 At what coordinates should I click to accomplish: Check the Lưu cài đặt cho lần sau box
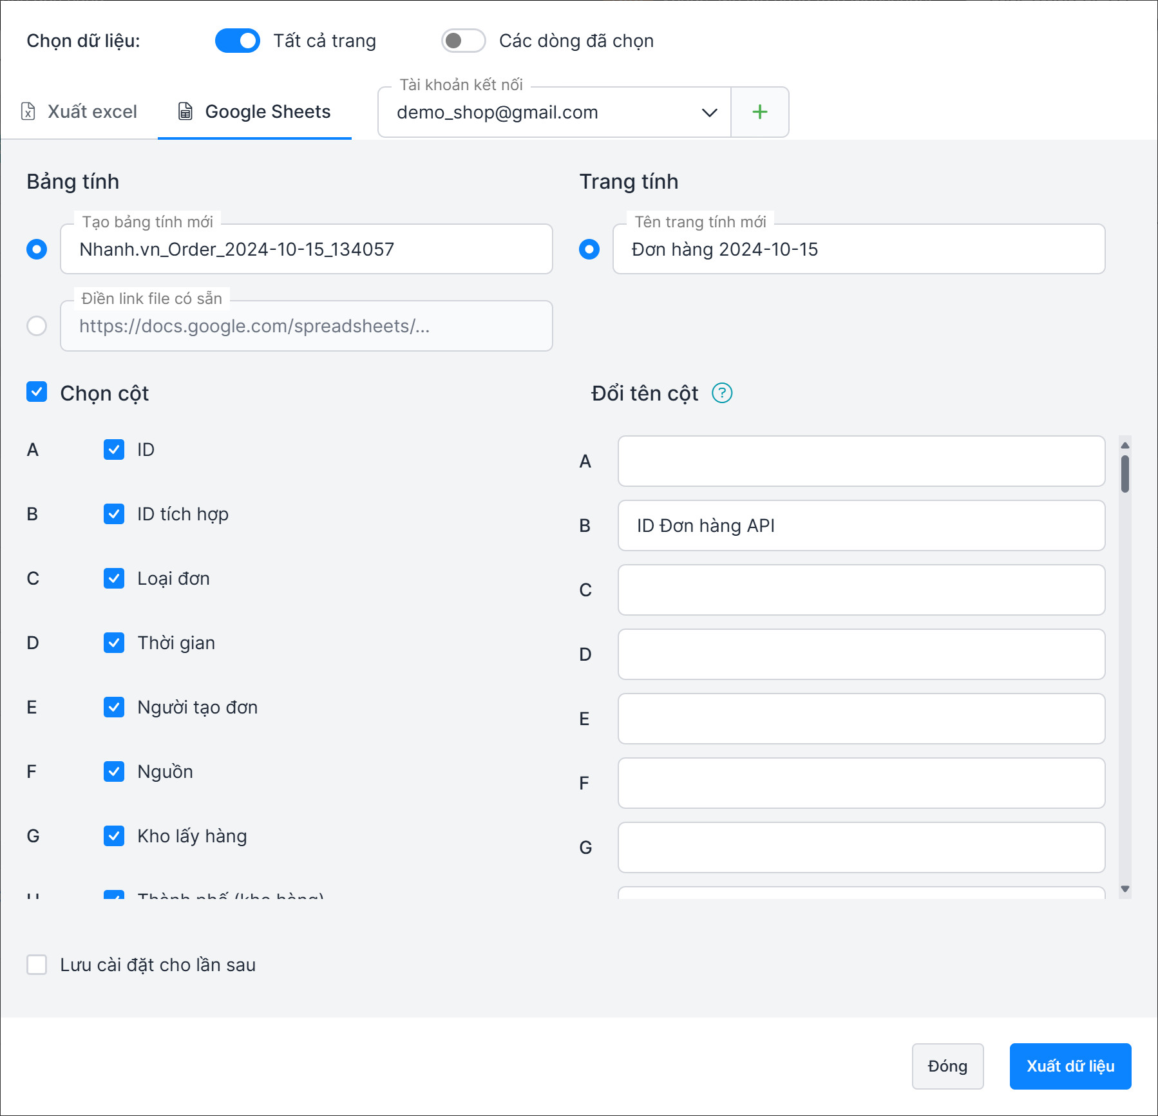pyautogui.click(x=37, y=965)
